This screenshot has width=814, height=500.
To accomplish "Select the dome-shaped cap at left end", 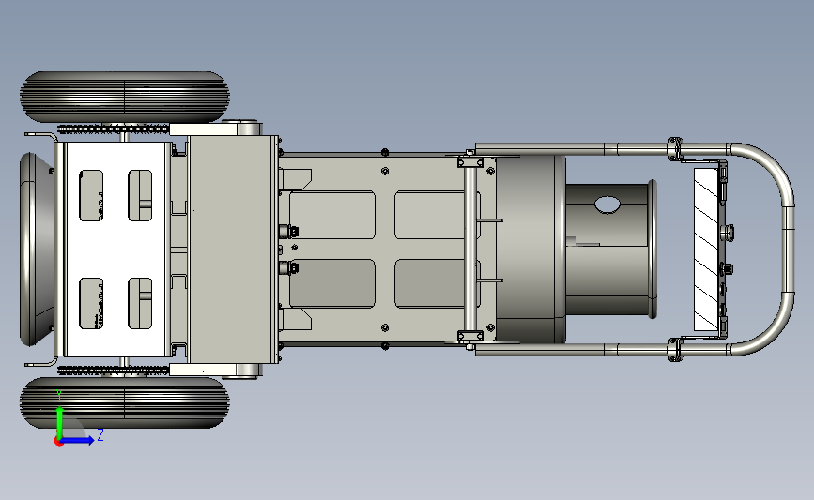I will click(x=37, y=249).
